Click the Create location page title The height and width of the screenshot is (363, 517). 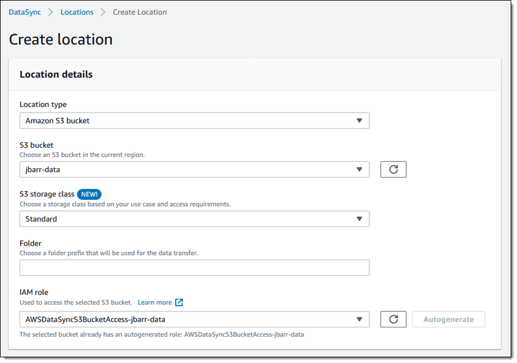(61, 39)
